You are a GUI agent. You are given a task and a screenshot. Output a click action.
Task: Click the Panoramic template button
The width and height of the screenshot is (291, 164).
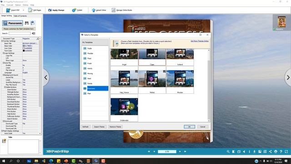13,23
